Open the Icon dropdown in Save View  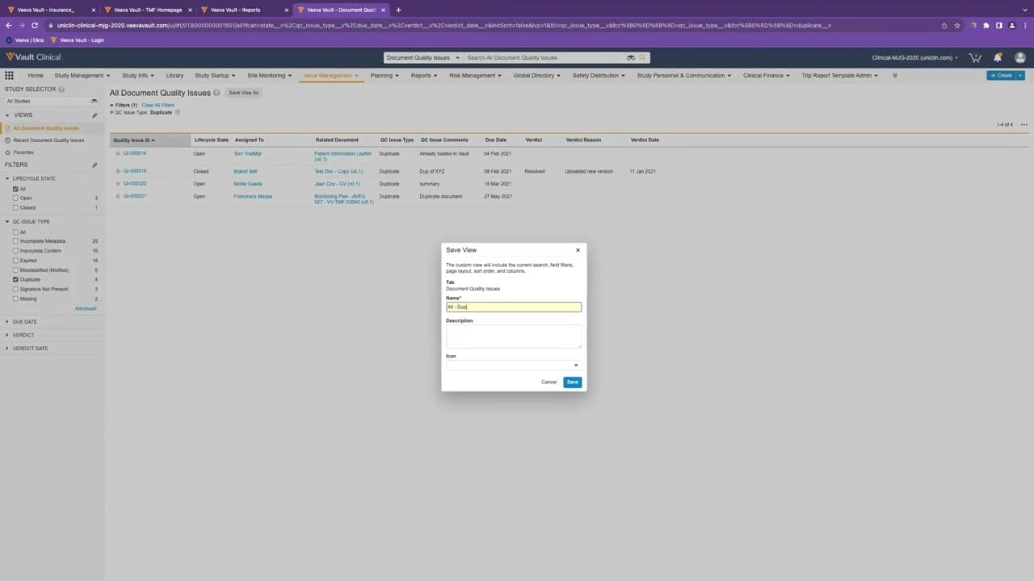(x=514, y=366)
